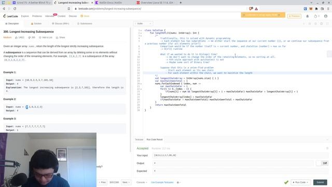The height and width of the screenshot is (187, 332).
Task: Collapse the fold arrow at class Solution line
Action: [x=141, y=31]
